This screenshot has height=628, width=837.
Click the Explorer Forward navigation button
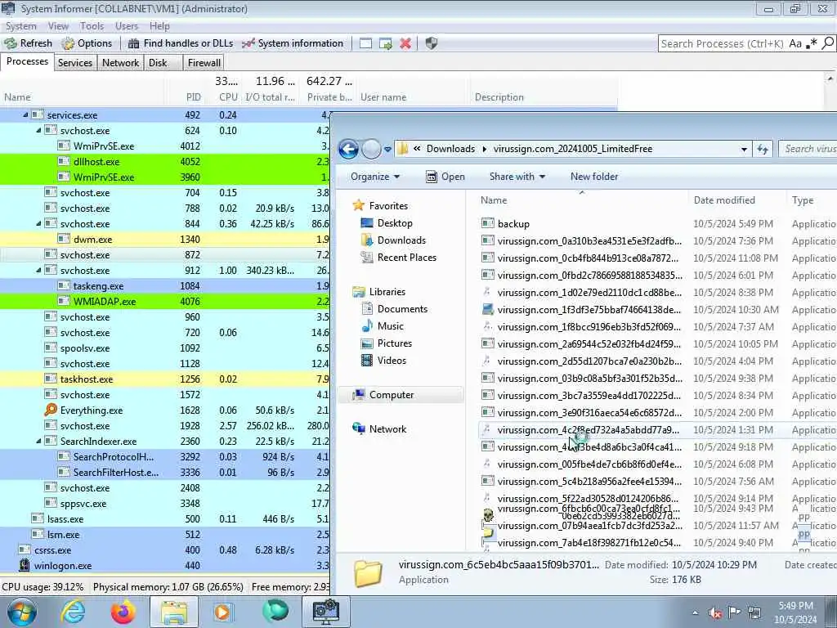(372, 149)
